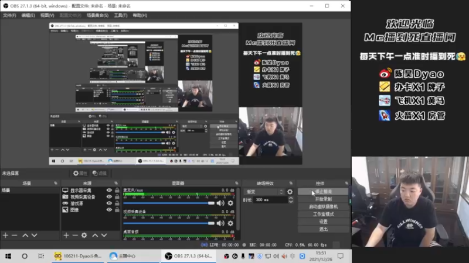Move source up in Sources panel
This screenshot has width=469, height=263.
[95, 236]
